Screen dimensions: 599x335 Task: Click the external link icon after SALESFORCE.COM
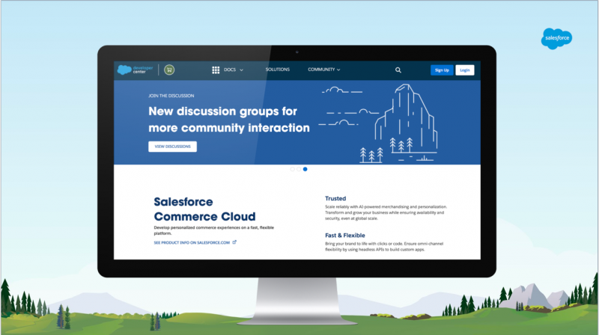click(x=234, y=242)
